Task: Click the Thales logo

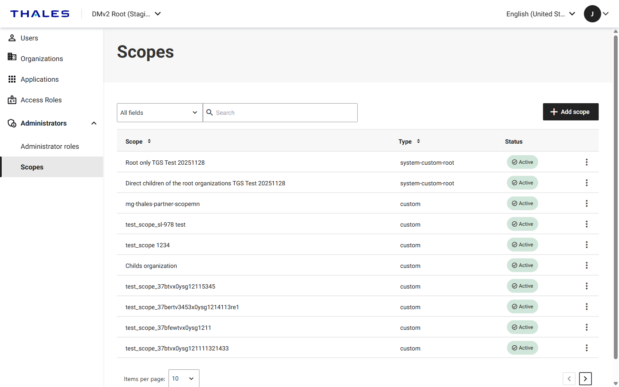Action: pos(40,14)
